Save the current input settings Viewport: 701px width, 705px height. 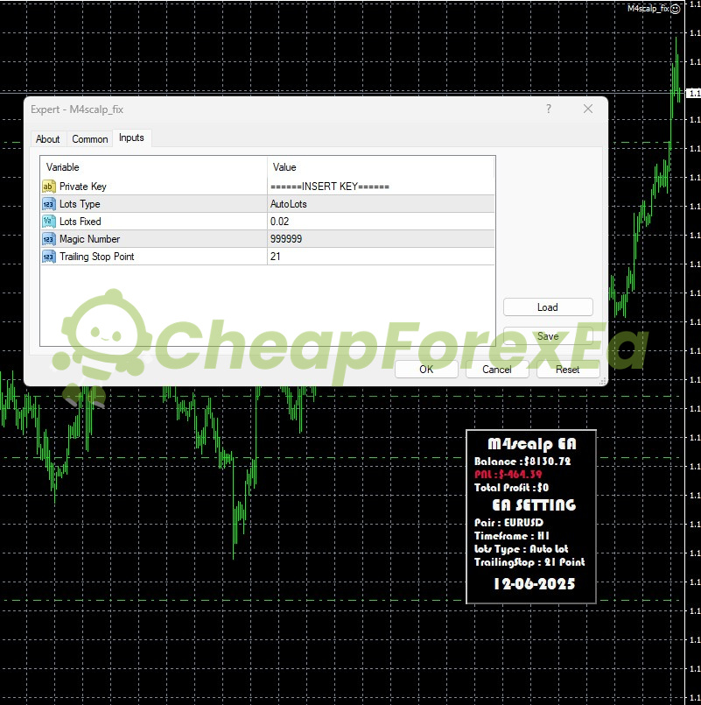548,336
